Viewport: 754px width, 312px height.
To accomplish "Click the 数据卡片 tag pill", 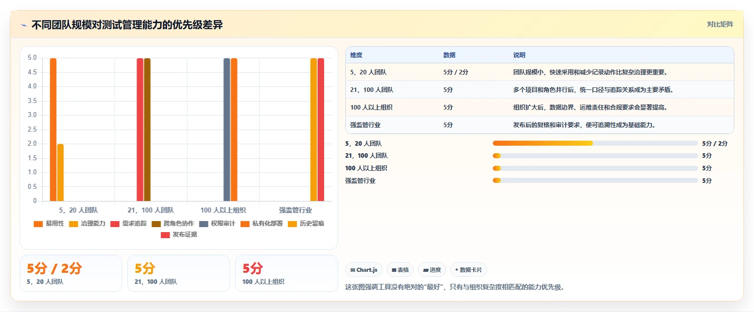I will [x=469, y=270].
